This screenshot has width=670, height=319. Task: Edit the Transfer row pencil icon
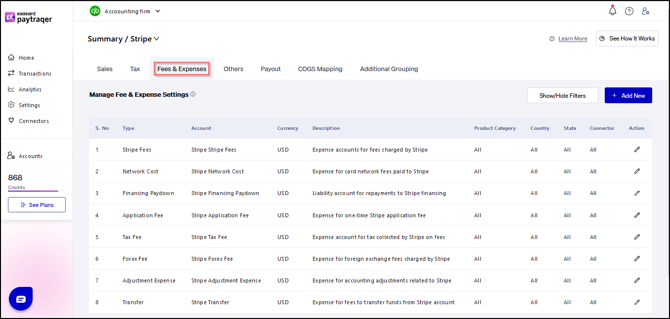coord(637,302)
